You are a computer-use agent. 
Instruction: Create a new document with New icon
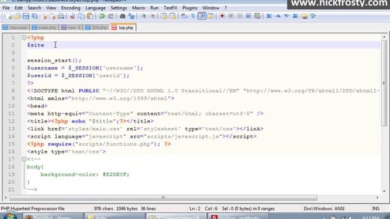point(9,16)
